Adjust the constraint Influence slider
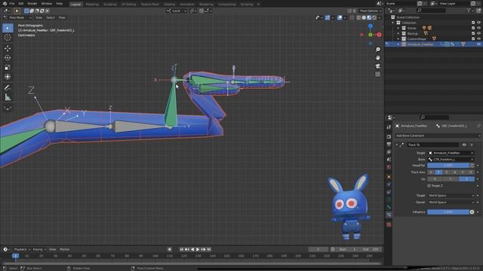483x271 pixels. [448, 212]
